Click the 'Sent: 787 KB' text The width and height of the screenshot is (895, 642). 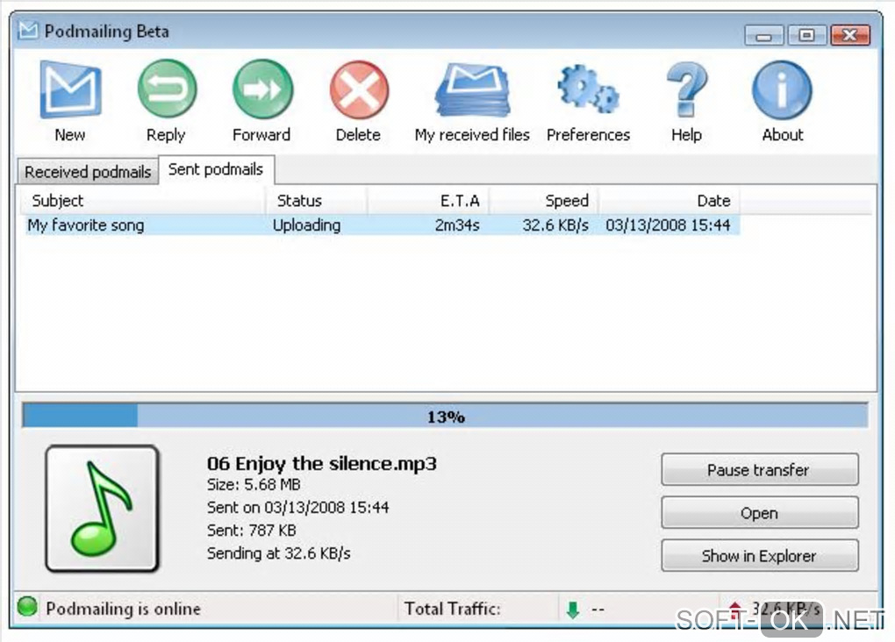pyautogui.click(x=251, y=531)
